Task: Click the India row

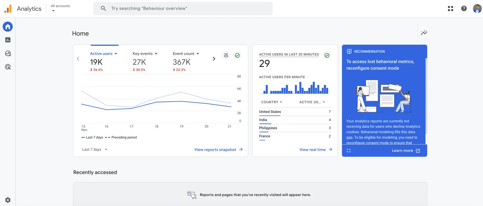Action: [x=295, y=120]
